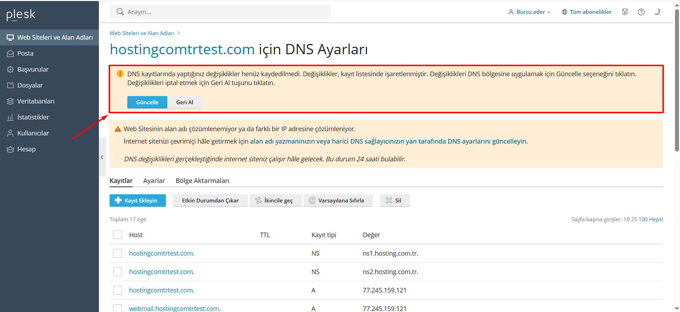
Task: Open Hesap in the sidebar
Action: click(49, 149)
